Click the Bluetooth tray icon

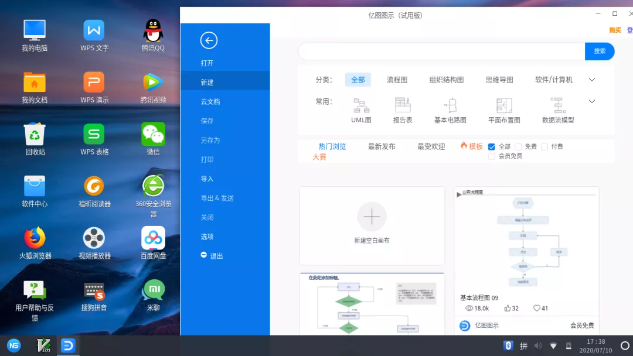click(x=508, y=345)
